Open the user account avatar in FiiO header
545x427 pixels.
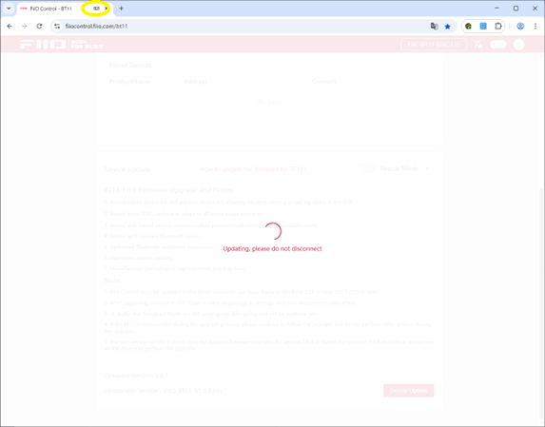point(518,45)
